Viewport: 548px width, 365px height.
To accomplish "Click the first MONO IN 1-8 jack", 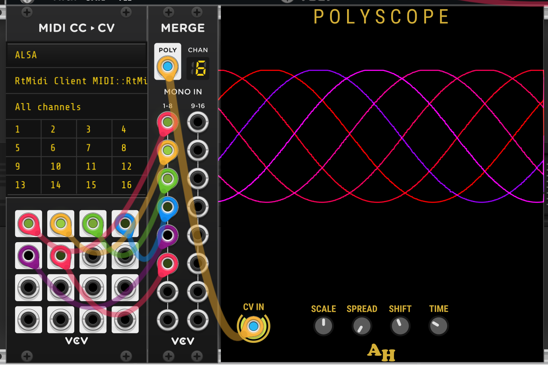I will click(168, 122).
